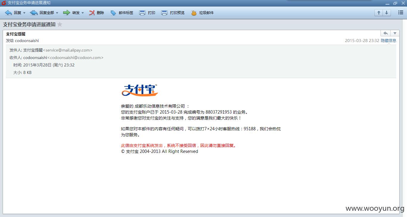Click Forward (转发) toolbar button

[72, 13]
